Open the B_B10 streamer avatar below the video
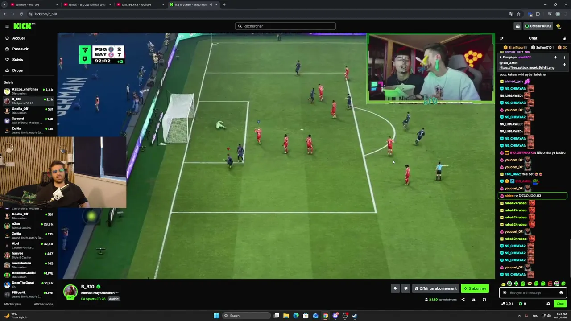The image size is (571, 321). point(70,292)
